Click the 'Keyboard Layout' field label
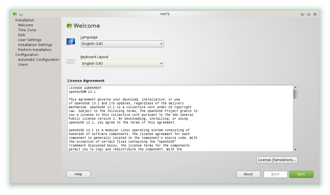This screenshot has height=195, width=330. pyautogui.click(x=95, y=57)
